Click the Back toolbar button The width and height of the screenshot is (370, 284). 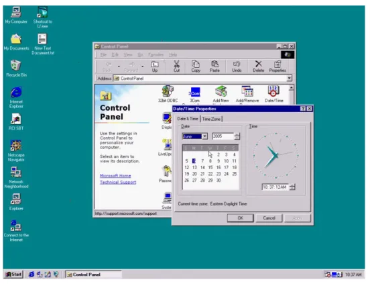pos(107,66)
